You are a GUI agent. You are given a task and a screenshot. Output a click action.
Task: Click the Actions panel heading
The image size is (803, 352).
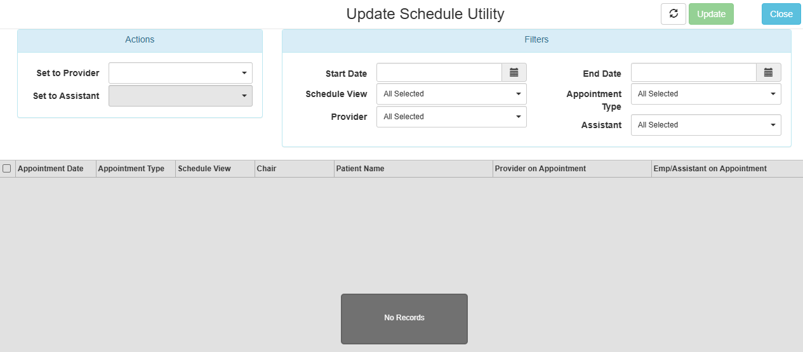click(x=140, y=39)
